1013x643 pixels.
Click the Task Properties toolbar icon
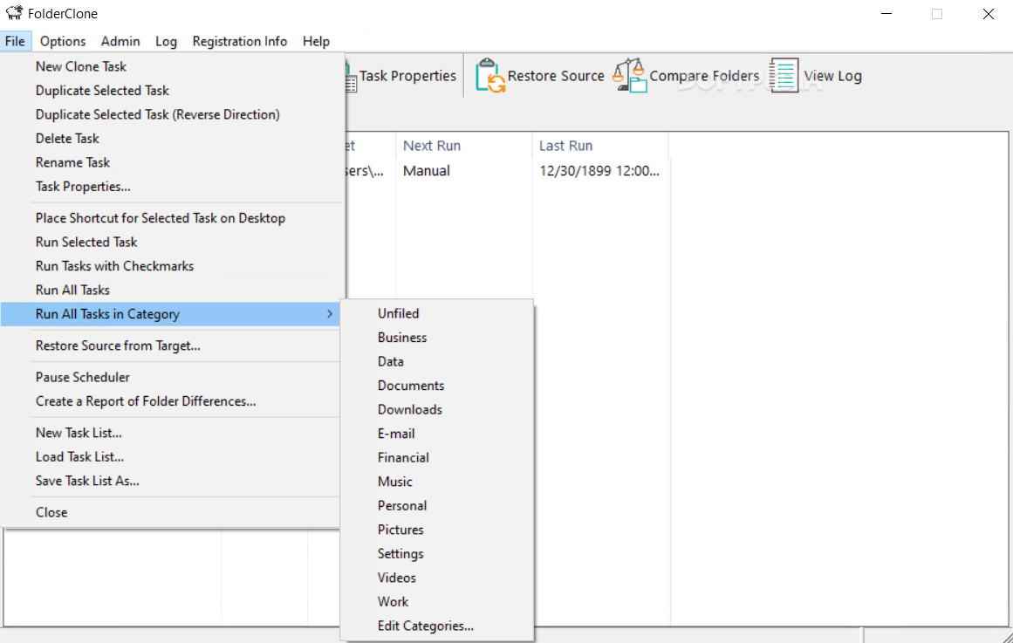point(351,76)
